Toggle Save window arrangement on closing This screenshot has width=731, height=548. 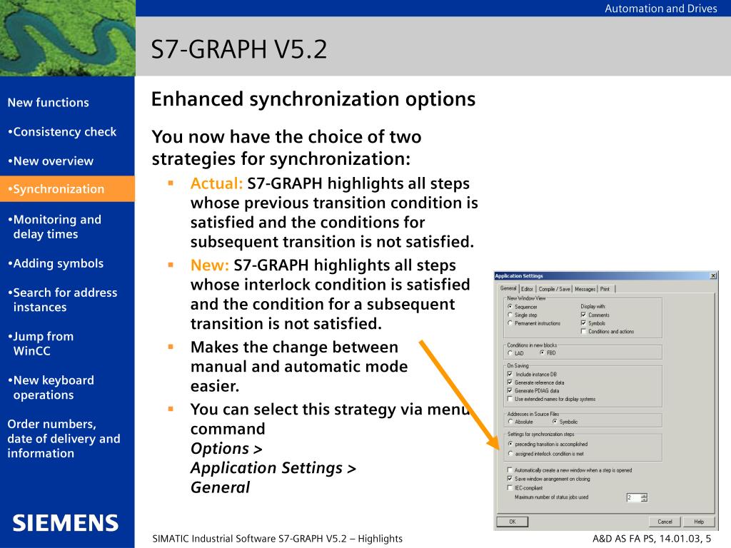click(x=510, y=479)
